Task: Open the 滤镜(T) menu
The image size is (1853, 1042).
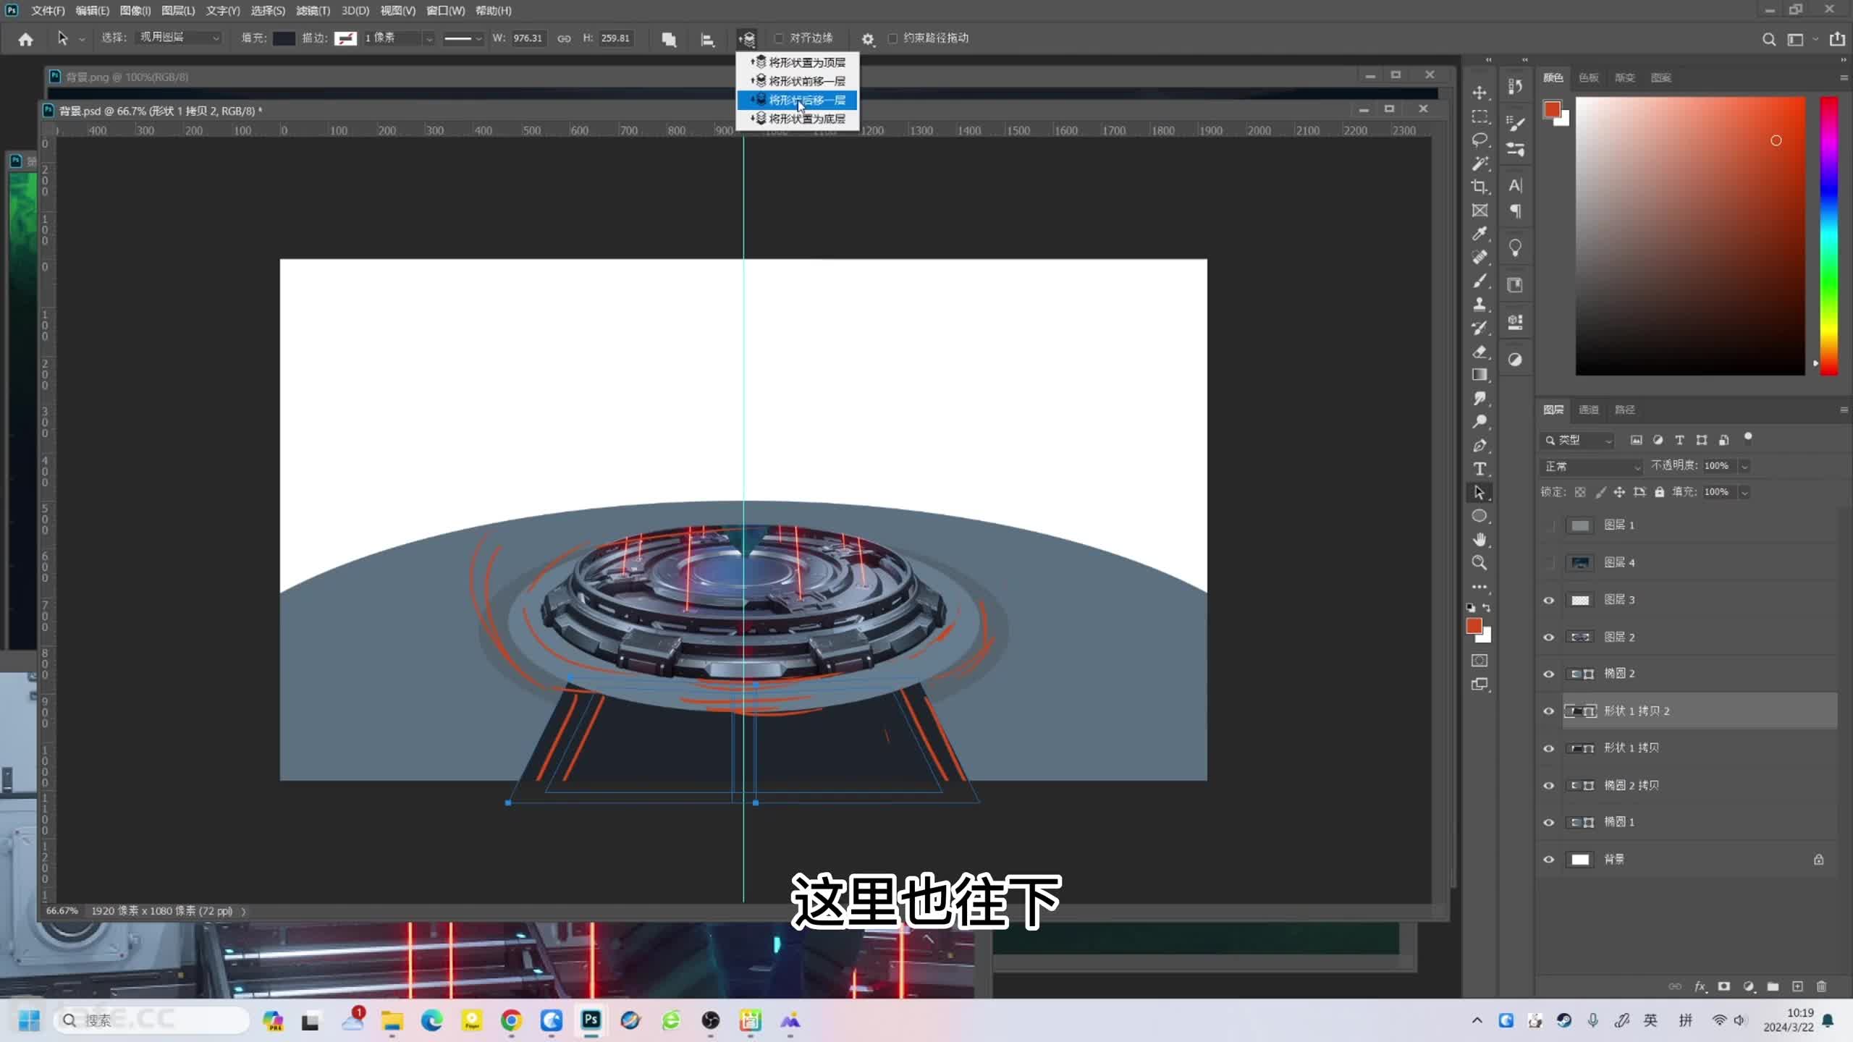Action: point(313,11)
